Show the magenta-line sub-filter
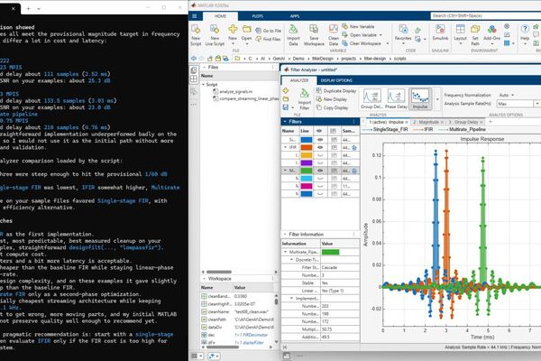 tap(320, 186)
